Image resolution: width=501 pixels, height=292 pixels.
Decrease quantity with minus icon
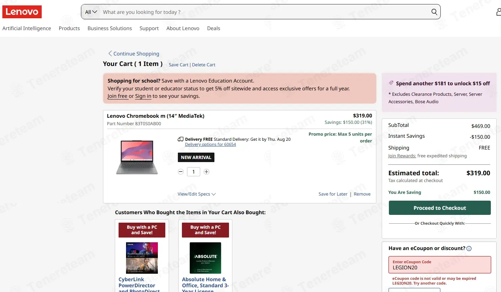[x=181, y=172]
